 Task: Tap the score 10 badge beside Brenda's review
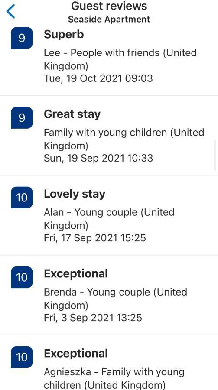pos(22,277)
